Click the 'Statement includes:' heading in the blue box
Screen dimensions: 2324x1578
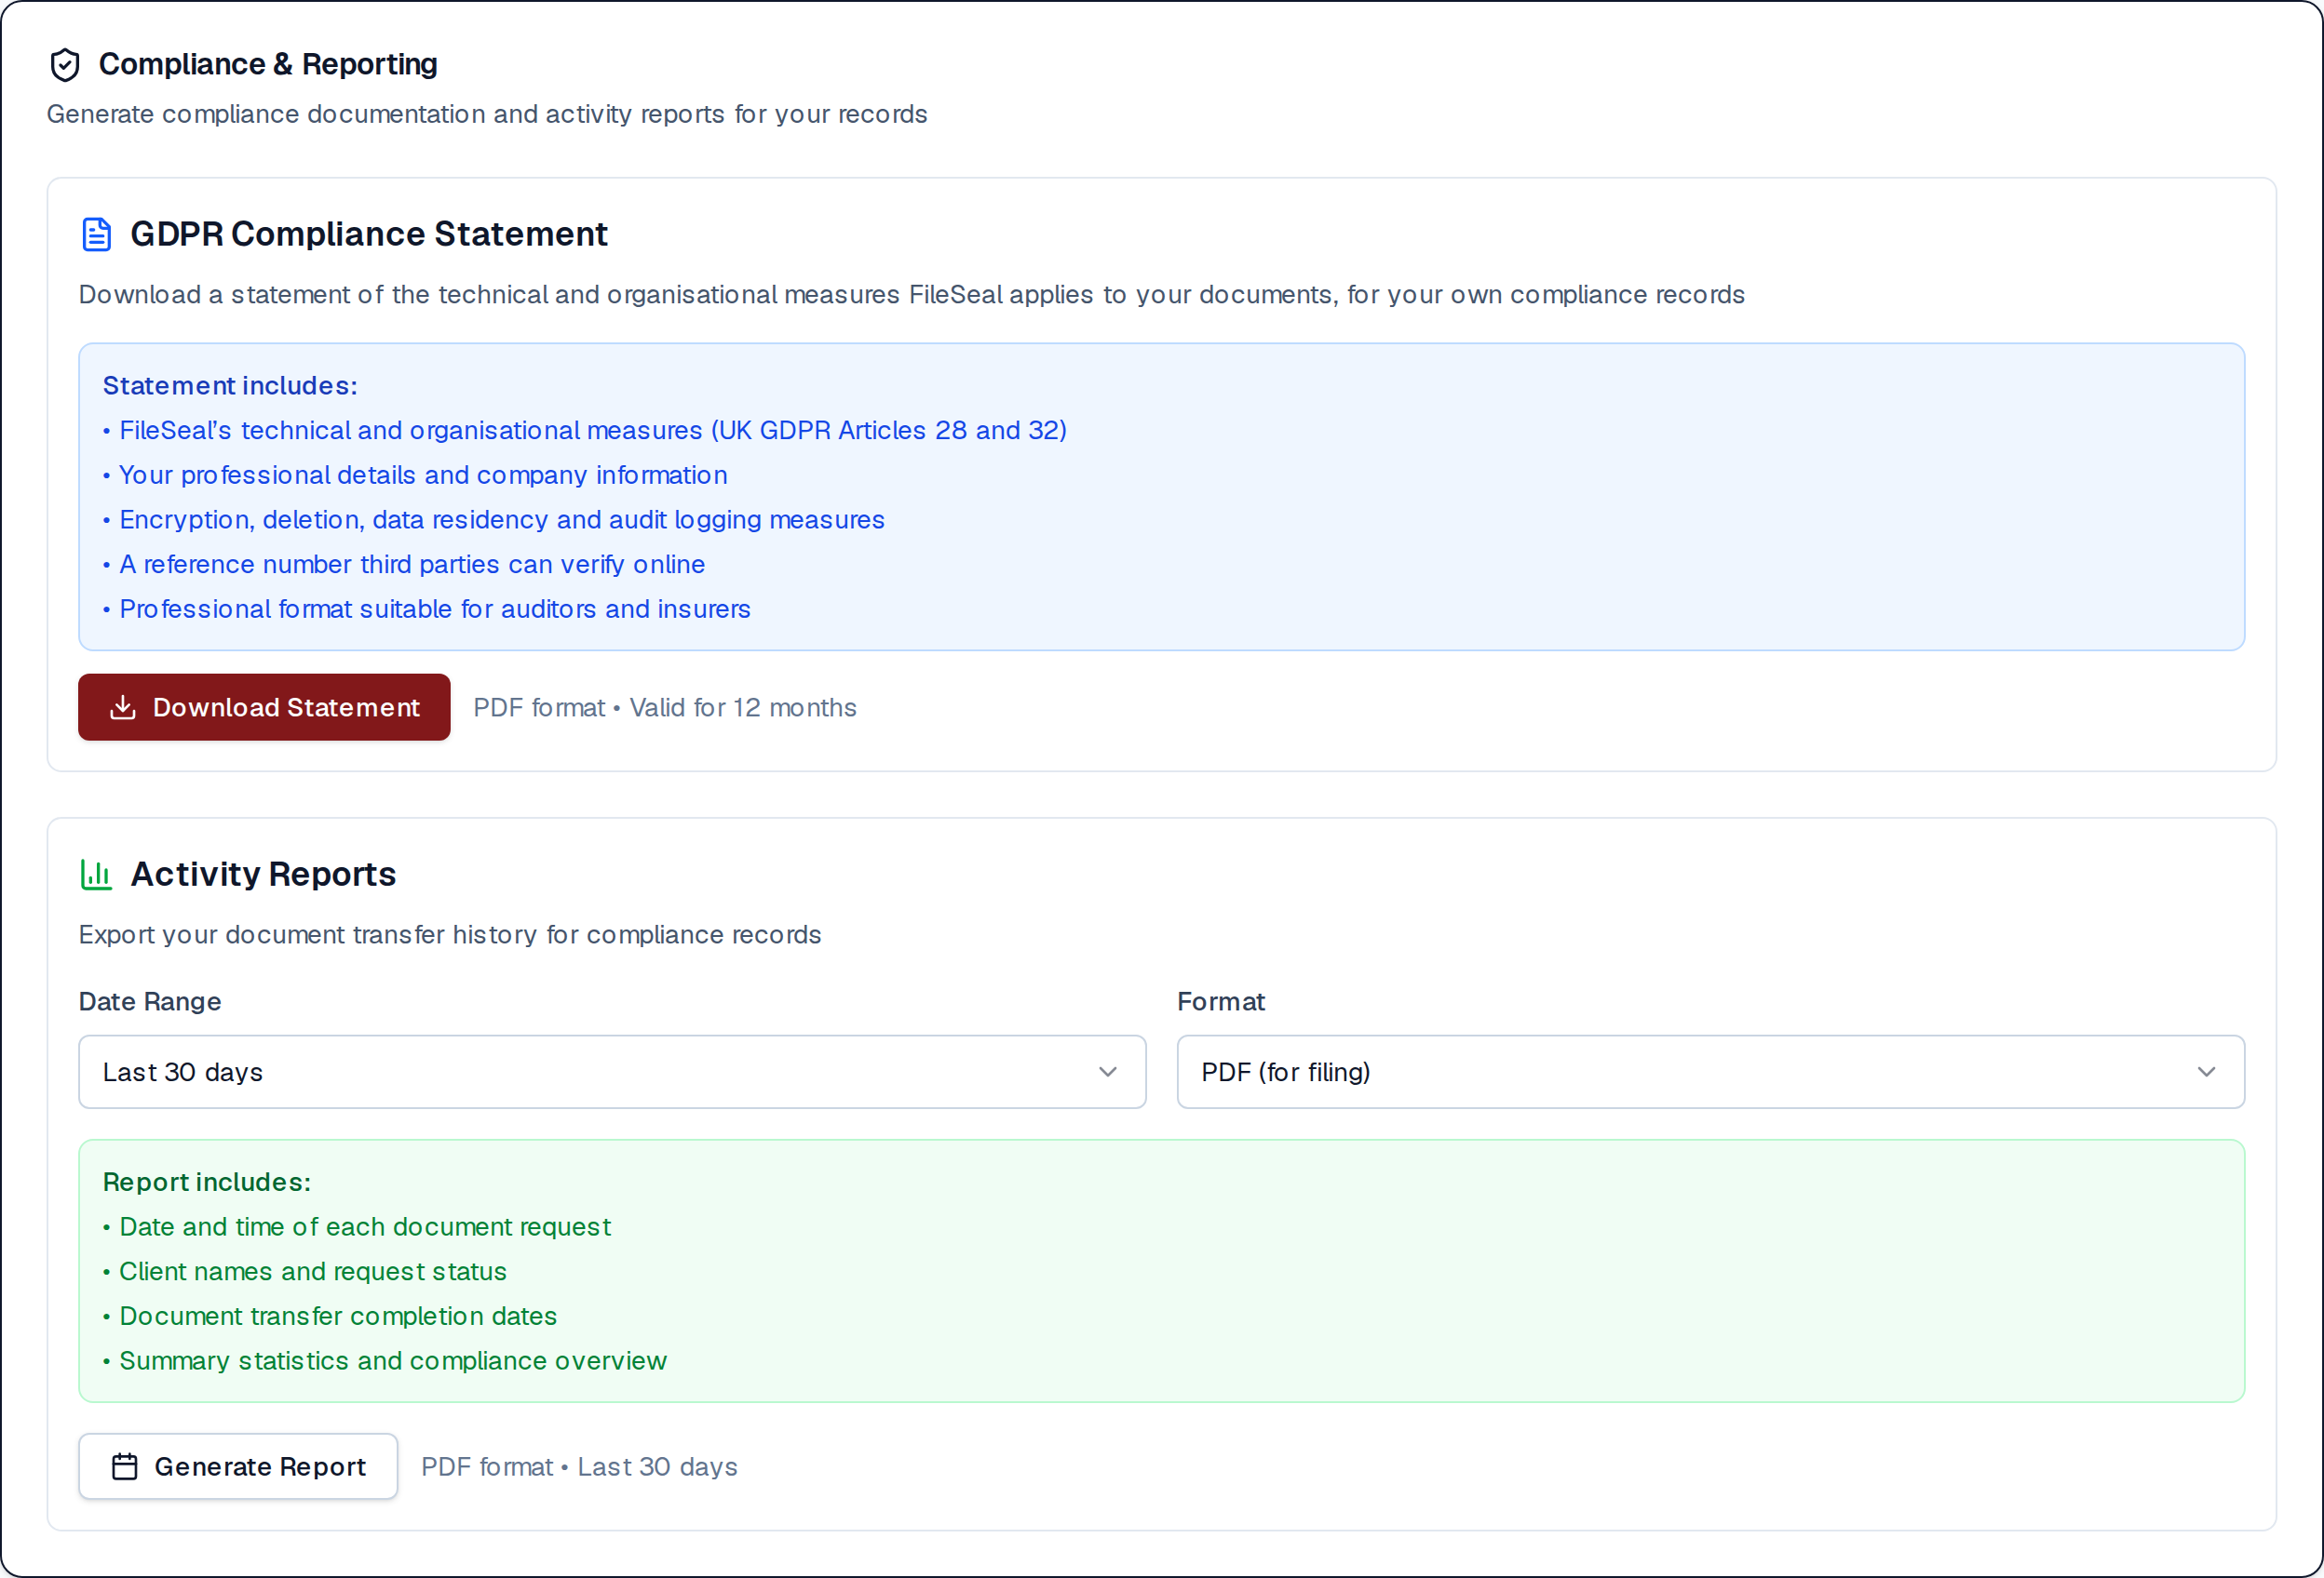tap(230, 386)
